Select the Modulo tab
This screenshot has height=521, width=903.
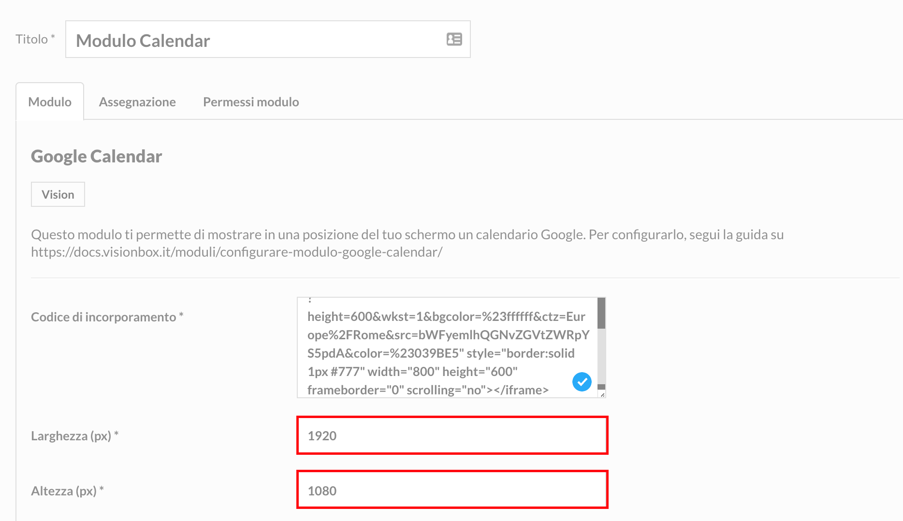click(x=50, y=101)
